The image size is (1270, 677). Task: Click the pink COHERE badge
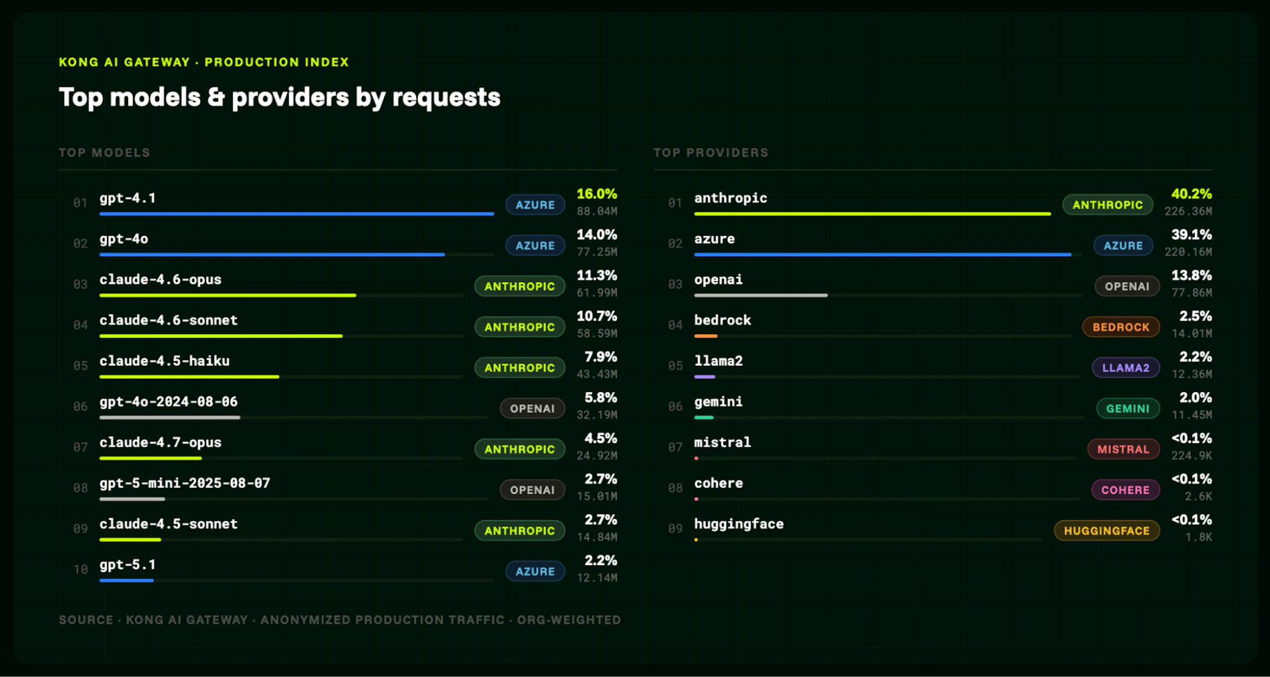point(1126,489)
